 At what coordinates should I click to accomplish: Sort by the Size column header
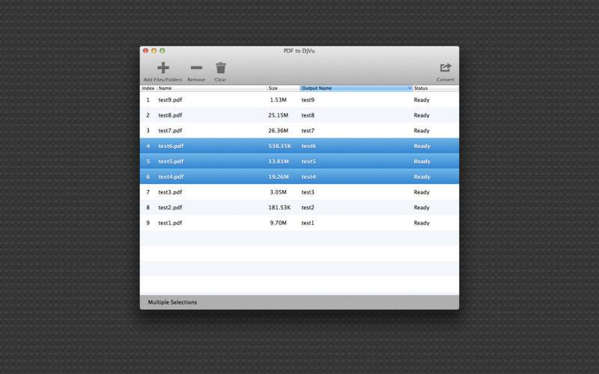click(283, 88)
